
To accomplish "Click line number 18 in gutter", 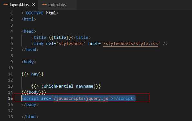I will coord(10,117).
